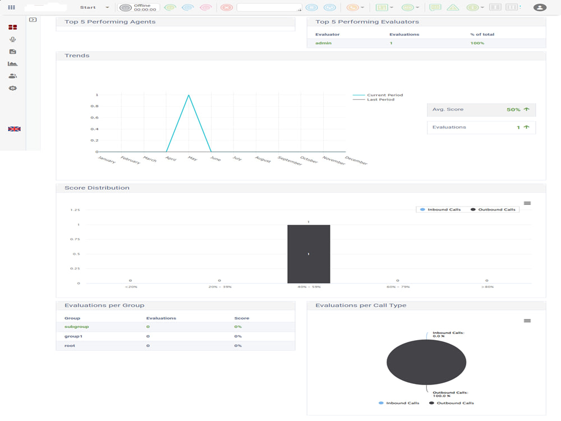Click the 100% value in evaluators table

(x=477, y=43)
